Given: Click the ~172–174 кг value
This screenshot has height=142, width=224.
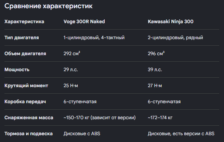Looking at the screenshot, I should pyautogui.click(x=160, y=118).
